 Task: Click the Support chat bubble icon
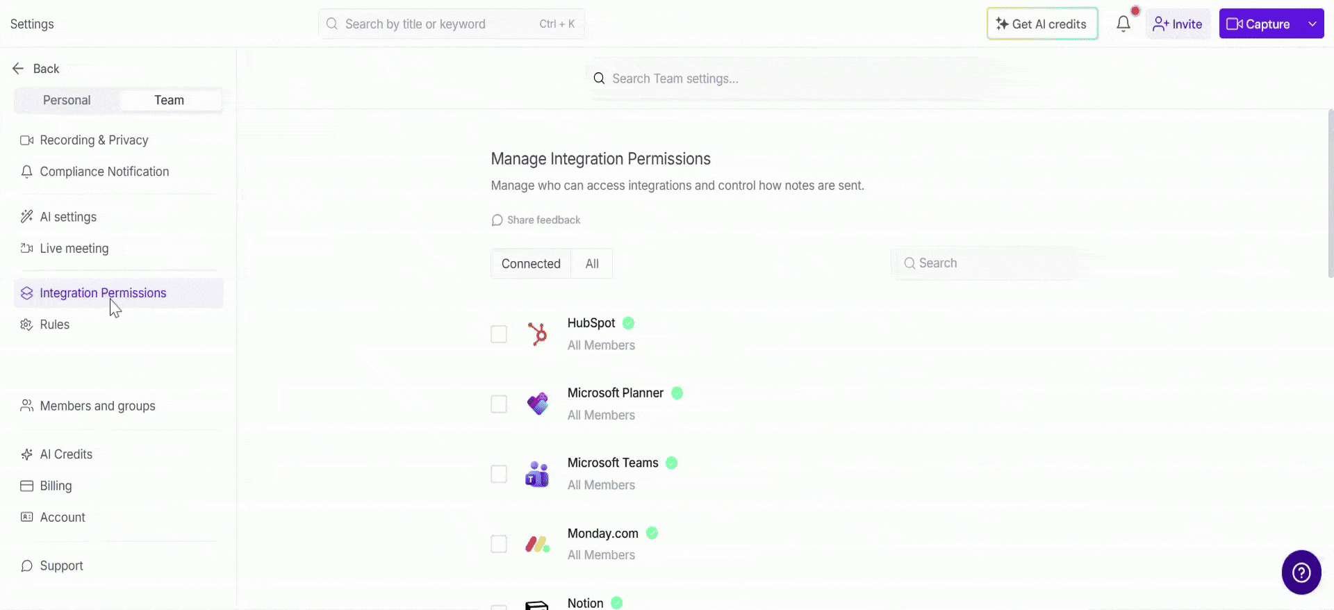27,566
